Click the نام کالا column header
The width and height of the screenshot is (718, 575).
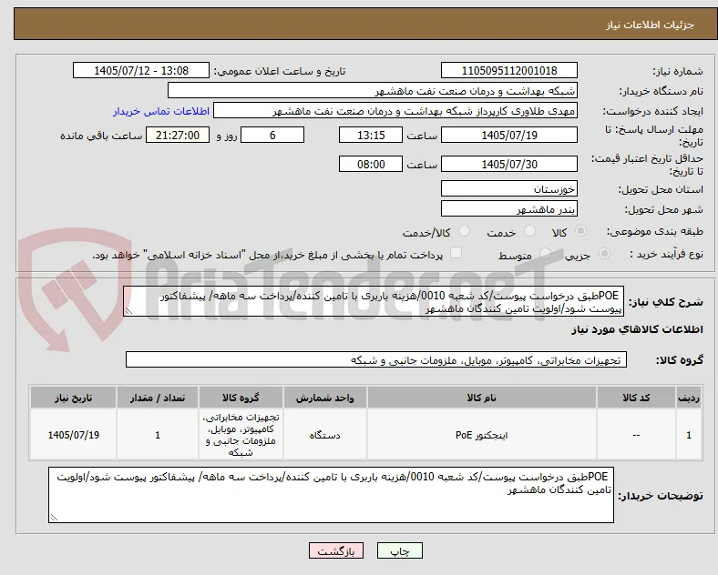(x=482, y=398)
